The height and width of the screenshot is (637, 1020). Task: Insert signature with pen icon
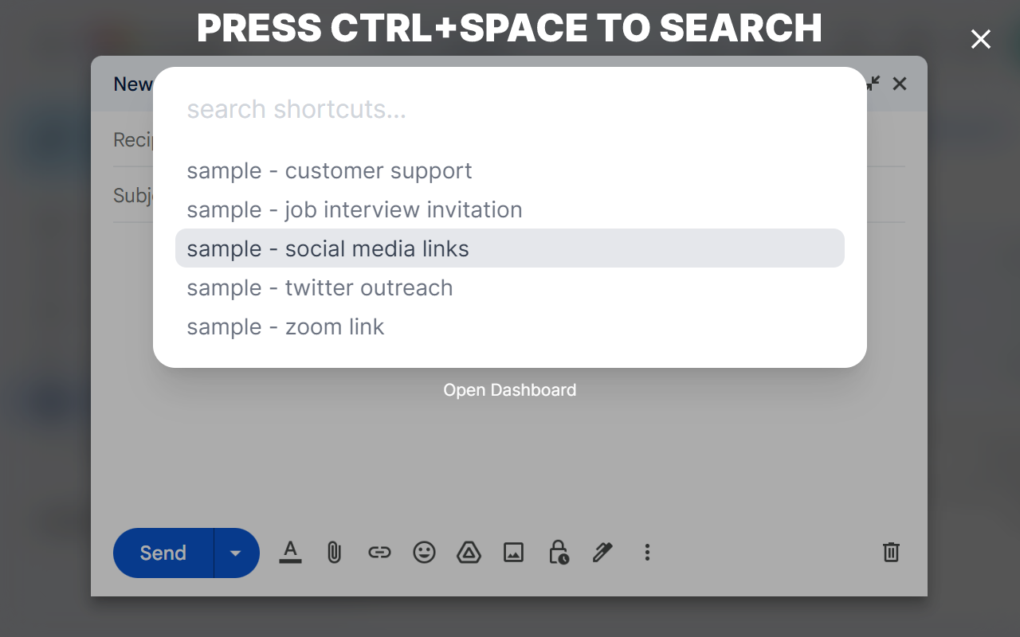[x=602, y=552]
